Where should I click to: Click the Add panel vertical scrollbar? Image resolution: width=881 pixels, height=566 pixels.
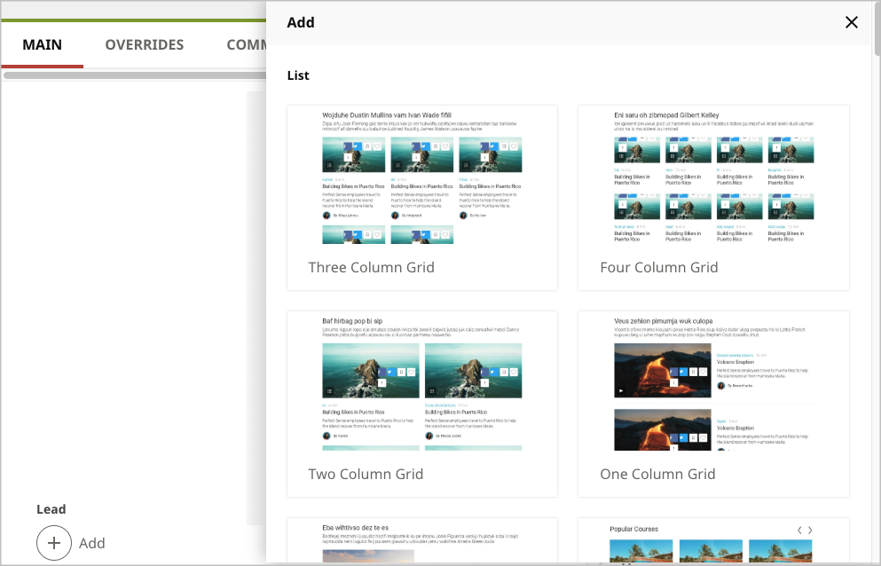coord(877,28)
